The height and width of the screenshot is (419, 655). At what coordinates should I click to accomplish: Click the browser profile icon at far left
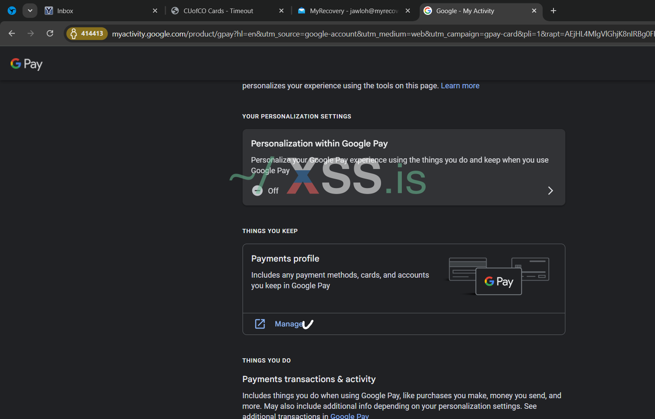(12, 11)
